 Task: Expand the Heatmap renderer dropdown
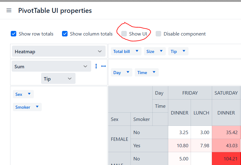click(58, 51)
